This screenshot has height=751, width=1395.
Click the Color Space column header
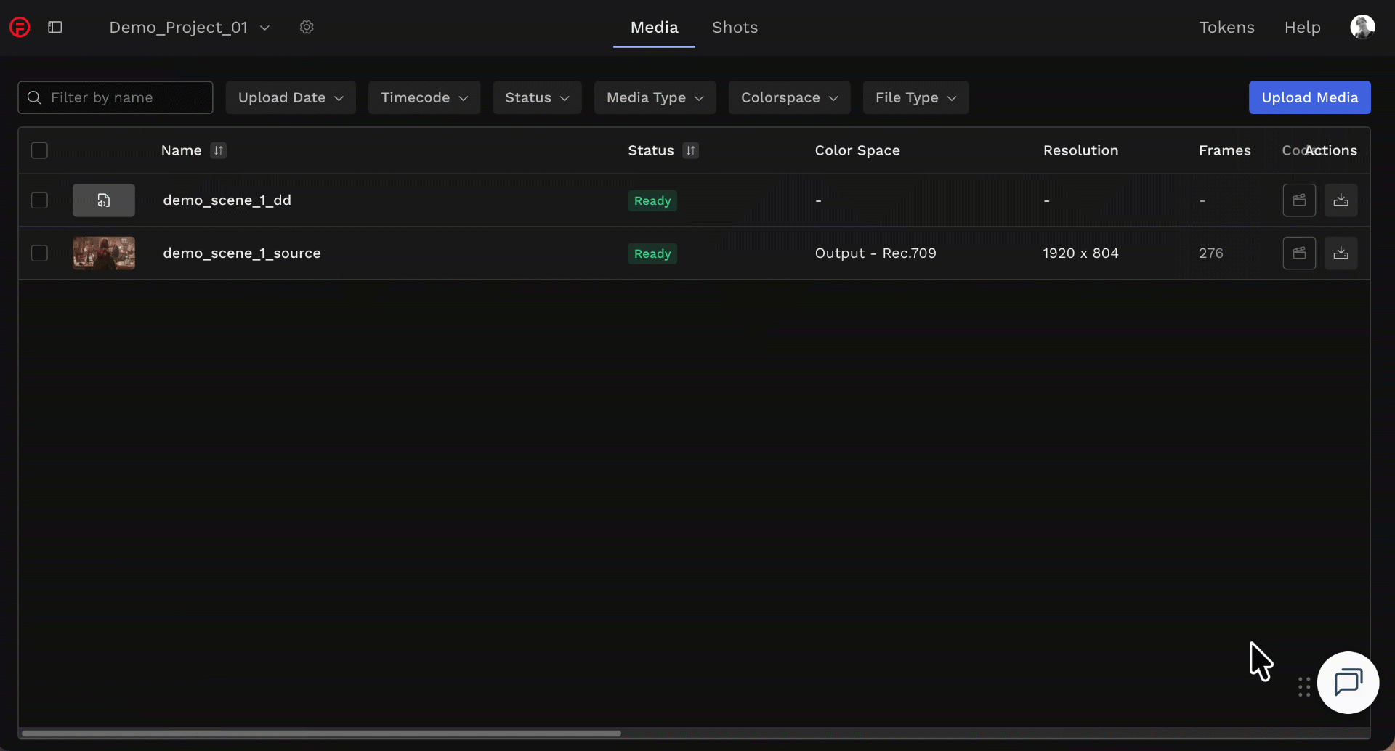coord(857,150)
